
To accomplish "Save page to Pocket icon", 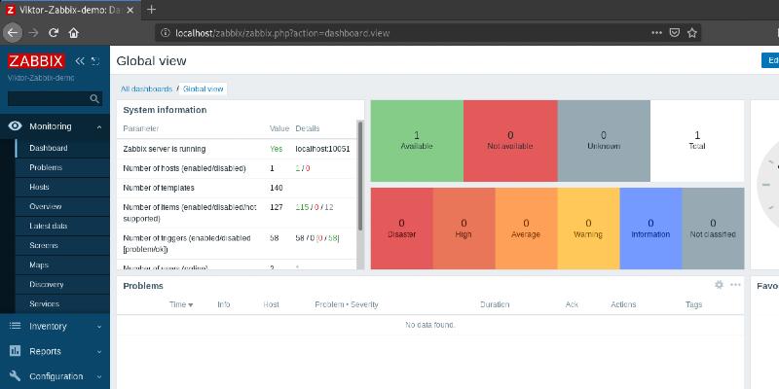I will (673, 32).
